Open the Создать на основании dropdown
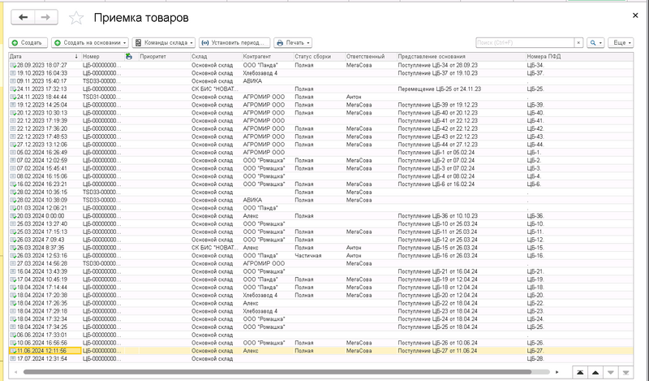This screenshot has height=381, width=649. click(x=90, y=42)
